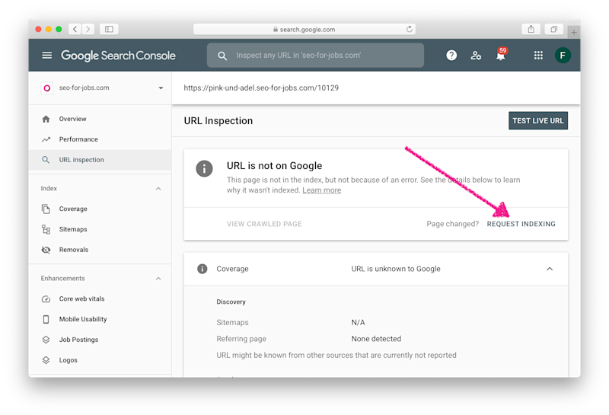The height and width of the screenshot is (415, 609).
Task: Open Job Postings enhancement report
Action: (79, 340)
